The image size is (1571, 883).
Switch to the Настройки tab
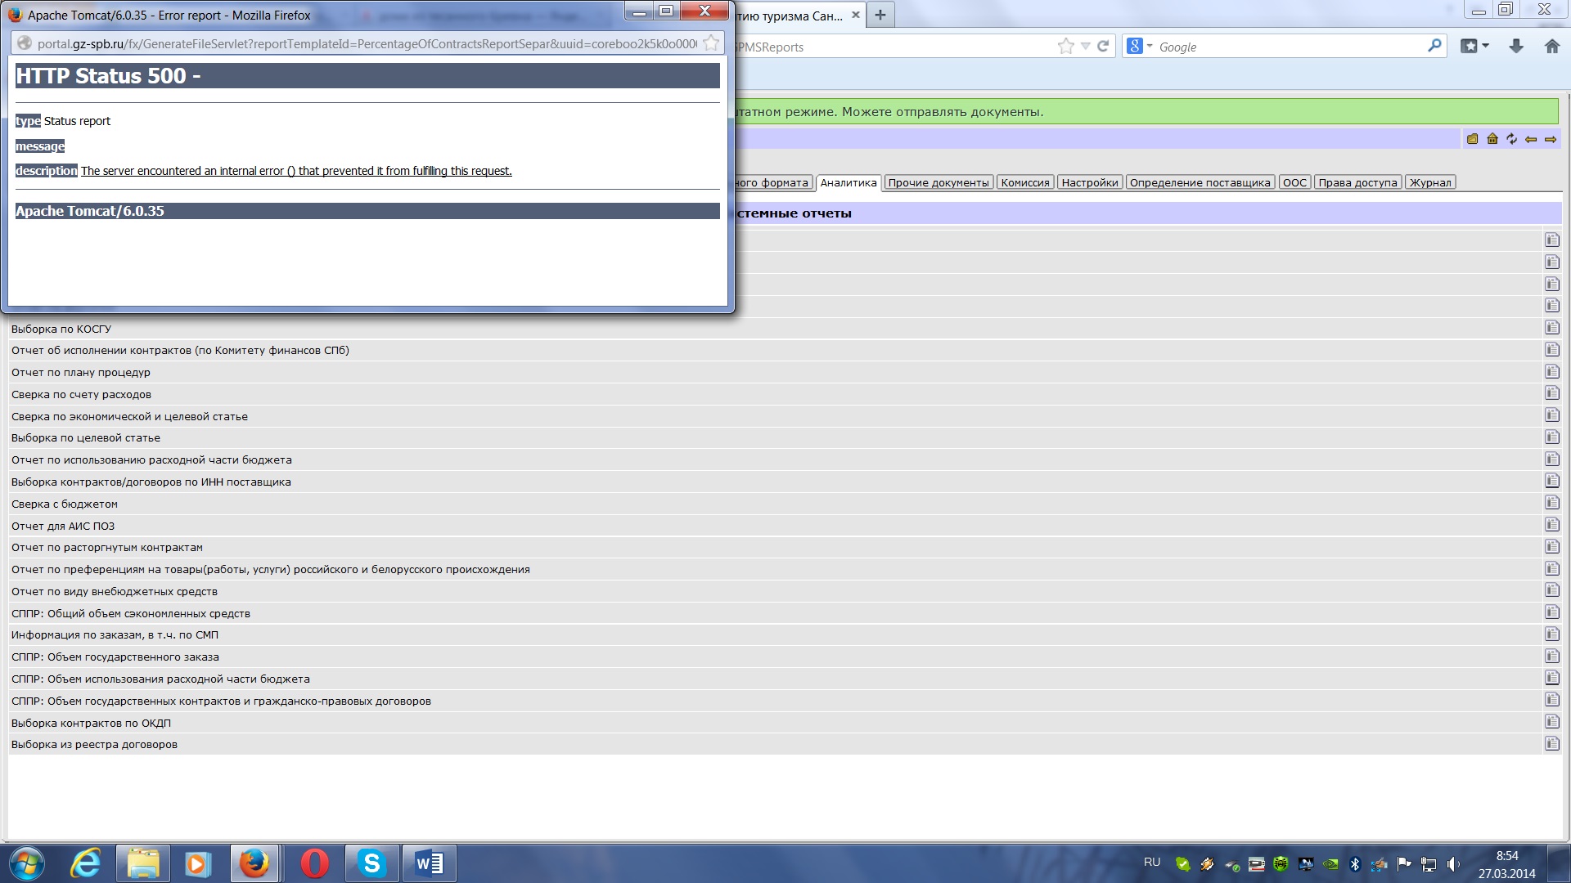(1089, 182)
